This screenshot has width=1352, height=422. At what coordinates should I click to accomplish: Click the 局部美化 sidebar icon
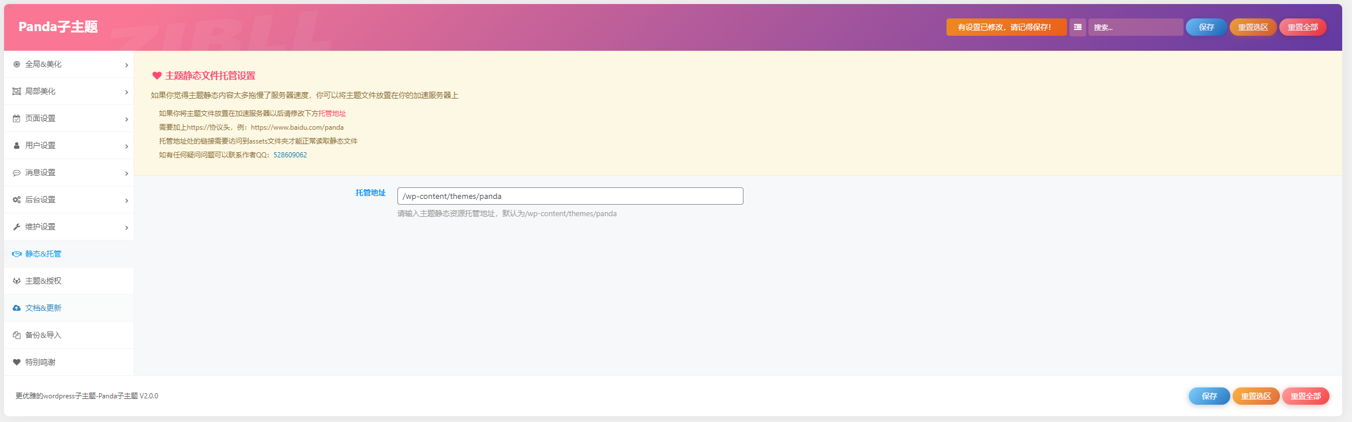pyautogui.click(x=17, y=91)
